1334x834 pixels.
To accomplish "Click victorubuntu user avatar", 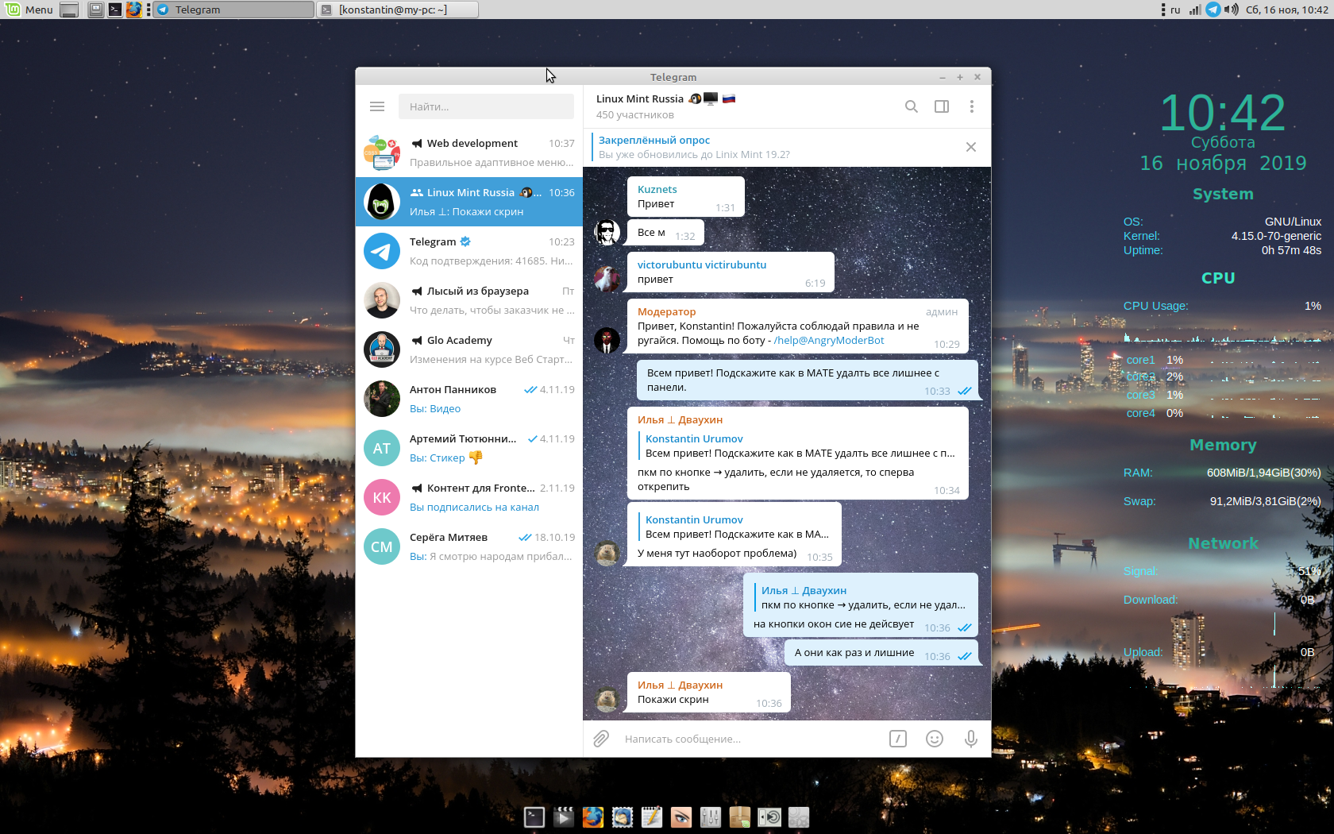I will click(x=607, y=279).
